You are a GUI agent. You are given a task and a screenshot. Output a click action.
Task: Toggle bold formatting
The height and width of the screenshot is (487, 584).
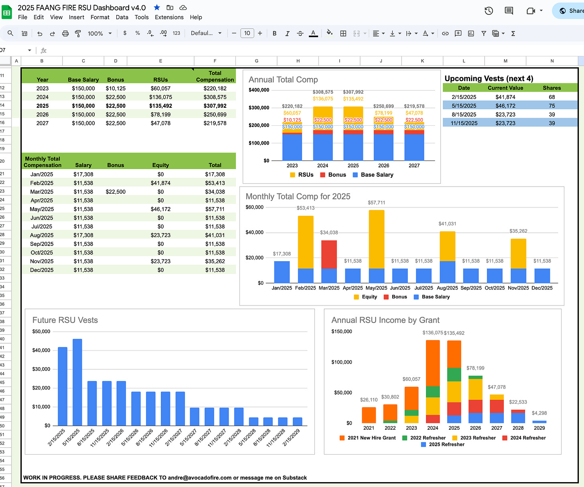274,34
